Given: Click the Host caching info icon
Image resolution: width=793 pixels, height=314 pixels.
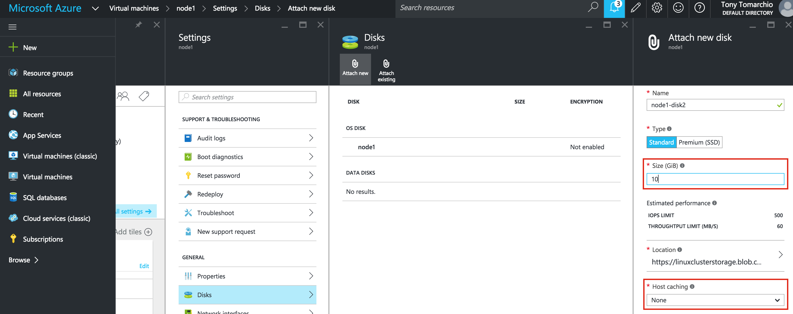Looking at the screenshot, I should [x=692, y=287].
